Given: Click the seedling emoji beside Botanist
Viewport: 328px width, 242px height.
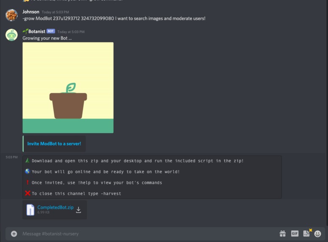Looking at the screenshot, I should 25,32.
